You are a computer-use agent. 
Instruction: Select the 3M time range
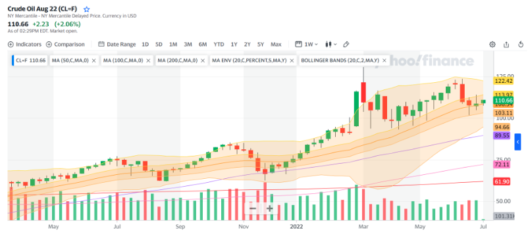(x=188, y=44)
